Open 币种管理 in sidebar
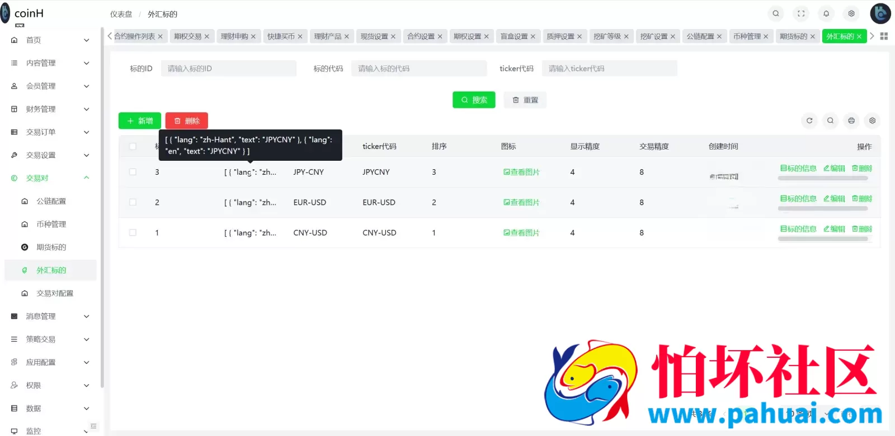The height and width of the screenshot is (436, 895). (50, 224)
